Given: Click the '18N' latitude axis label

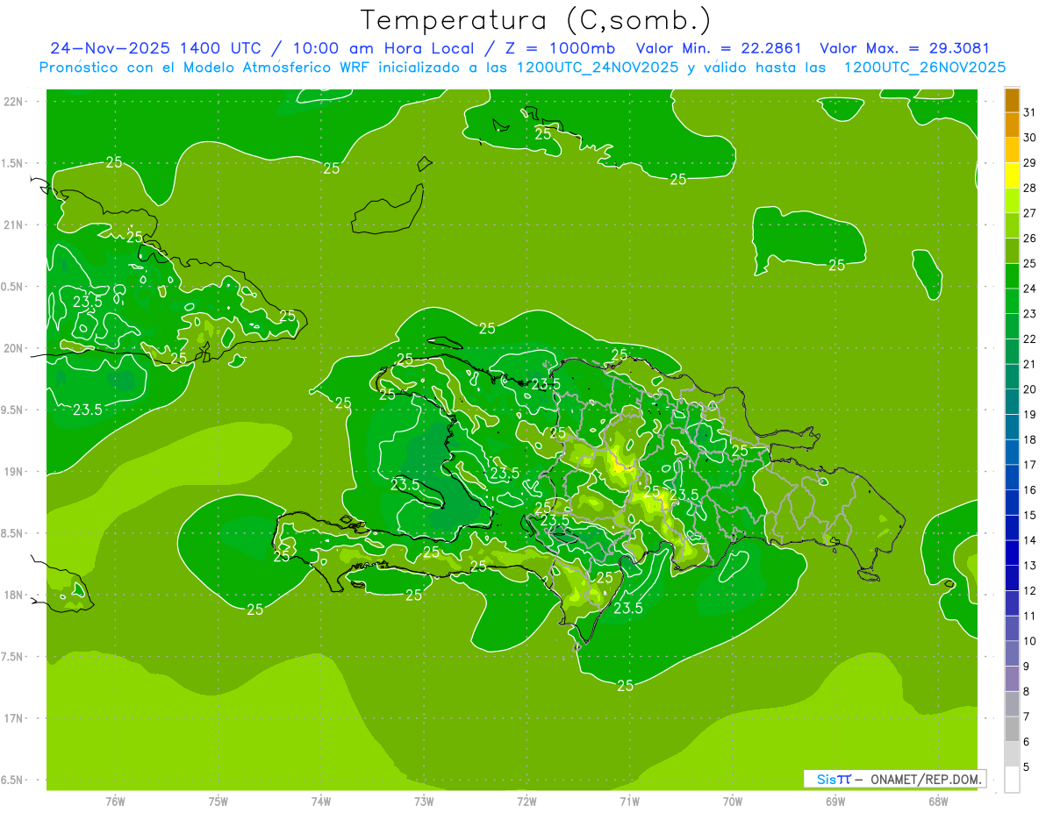Looking at the screenshot, I should pyautogui.click(x=15, y=595).
